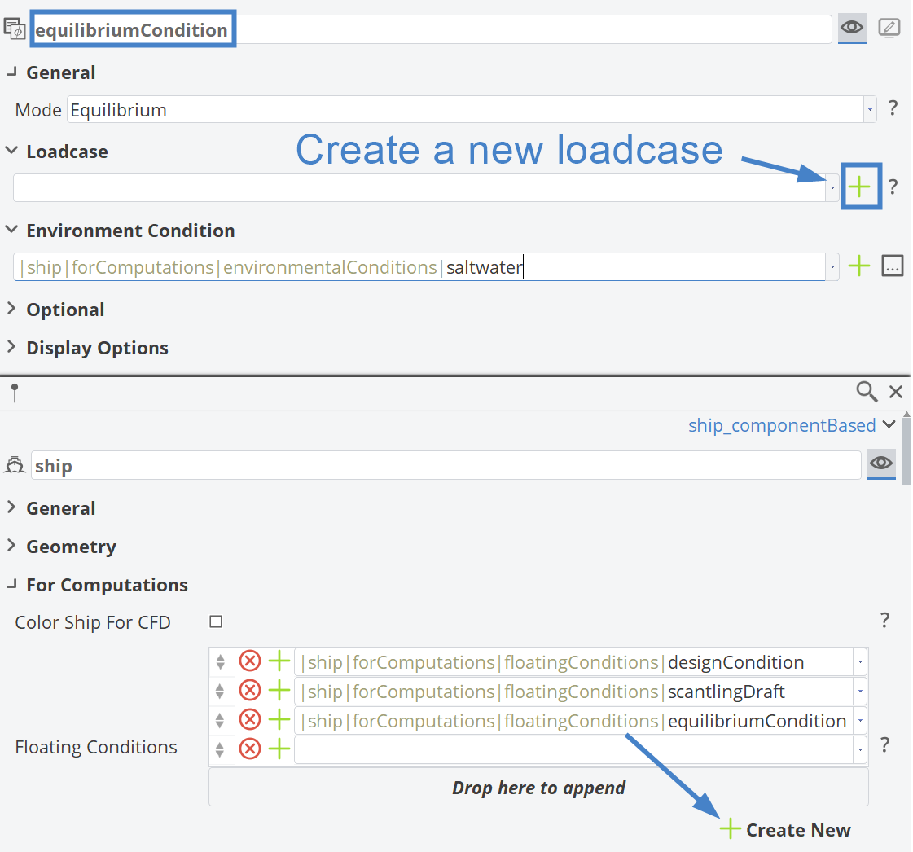The height and width of the screenshot is (852, 913).
Task: Click the empty Loadcase input field
Action: (419, 187)
